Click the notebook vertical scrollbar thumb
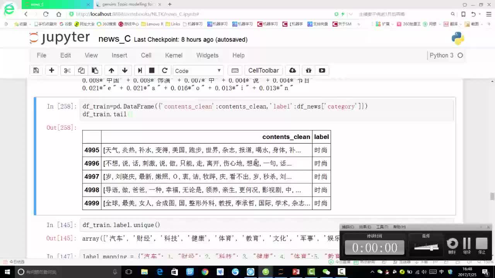The image size is (495, 278). click(x=492, y=196)
